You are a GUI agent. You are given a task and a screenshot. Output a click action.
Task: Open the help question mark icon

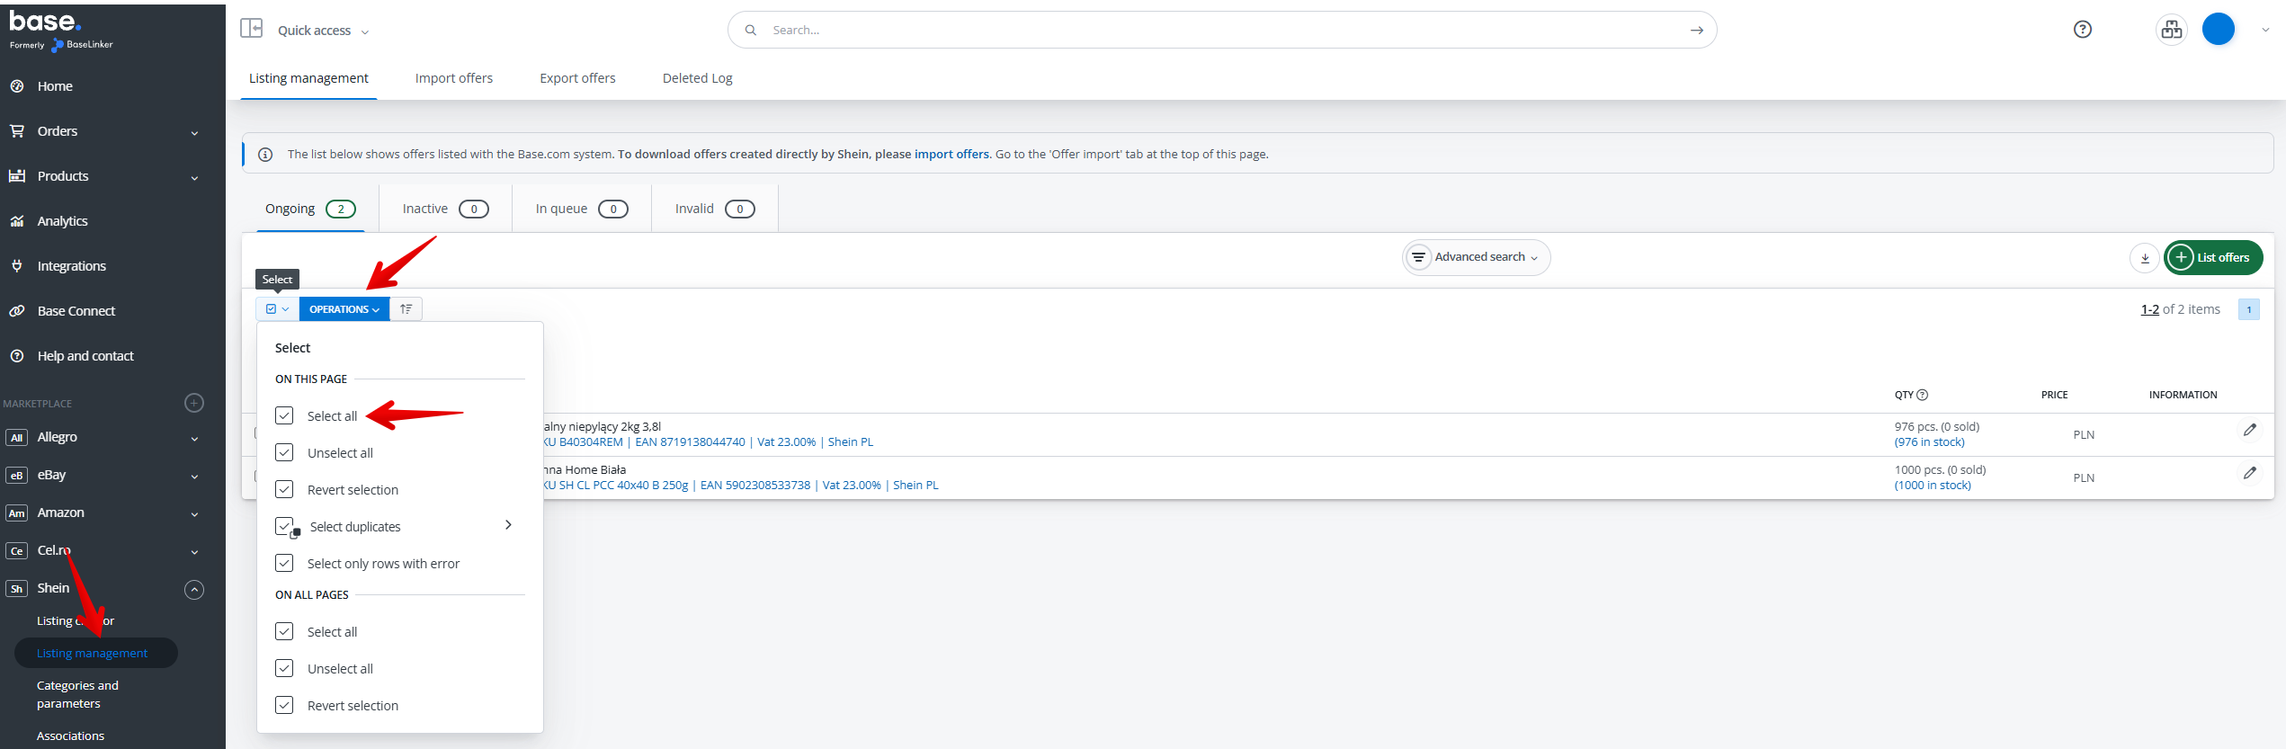pyautogui.click(x=2082, y=30)
